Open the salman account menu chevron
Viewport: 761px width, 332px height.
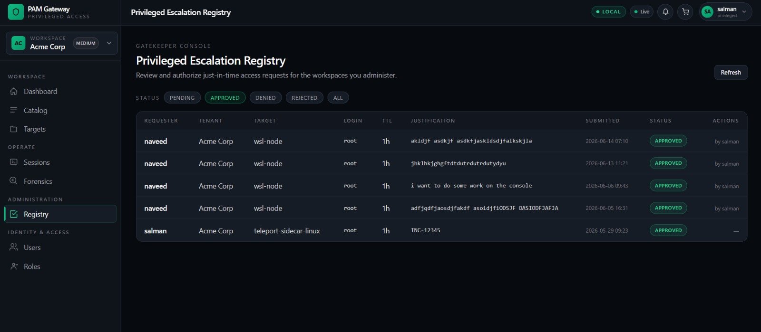pyautogui.click(x=744, y=12)
